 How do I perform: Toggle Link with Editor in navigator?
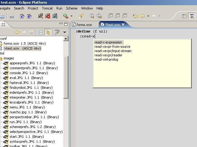(48, 32)
